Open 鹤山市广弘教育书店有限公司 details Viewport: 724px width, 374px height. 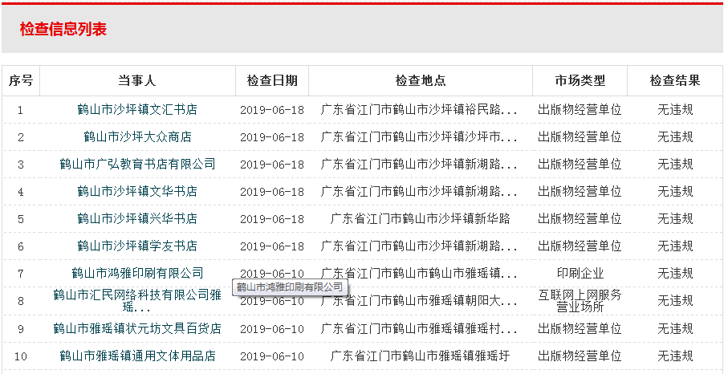tap(137, 165)
